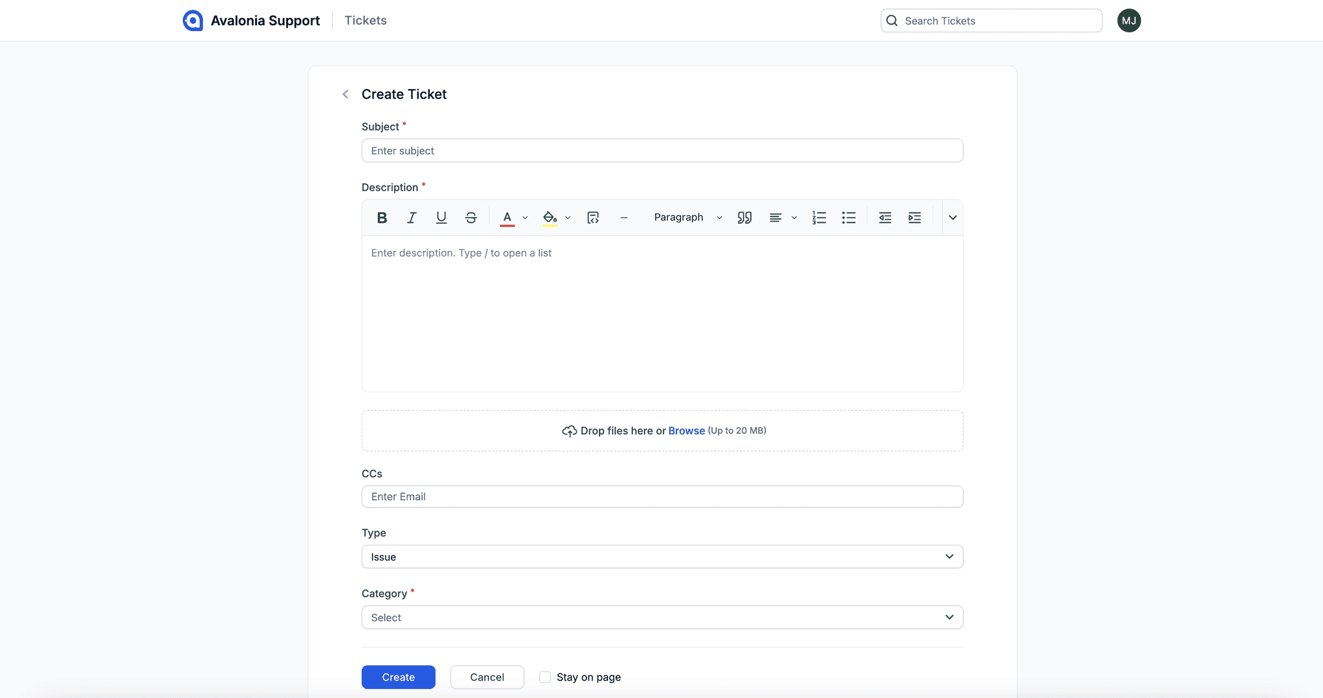Insert a bulleted list

pos(849,217)
